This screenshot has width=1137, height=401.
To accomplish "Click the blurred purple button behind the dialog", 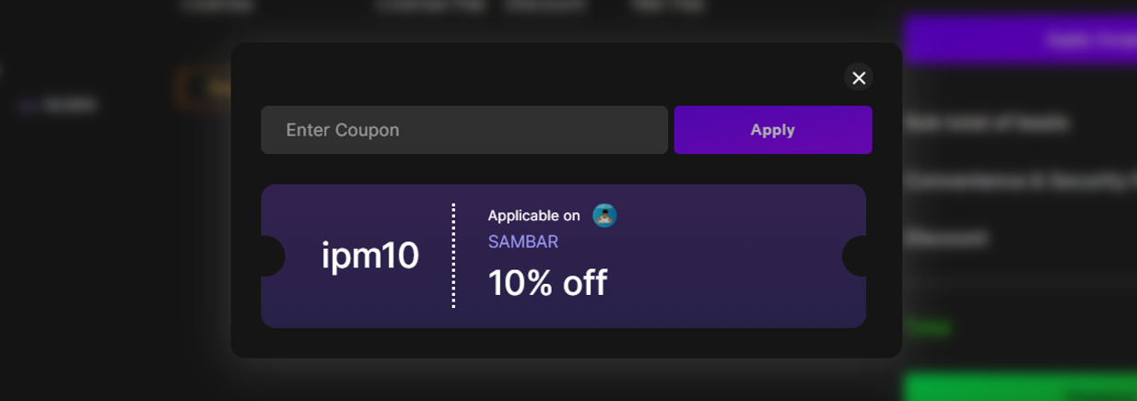I will click(x=1019, y=40).
